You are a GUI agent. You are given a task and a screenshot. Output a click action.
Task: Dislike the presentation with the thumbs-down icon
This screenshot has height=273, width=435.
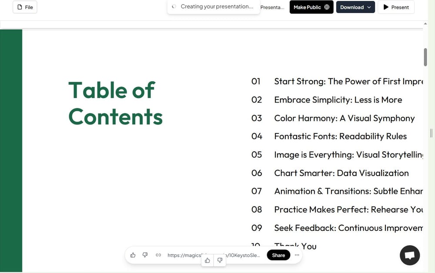[x=145, y=255]
